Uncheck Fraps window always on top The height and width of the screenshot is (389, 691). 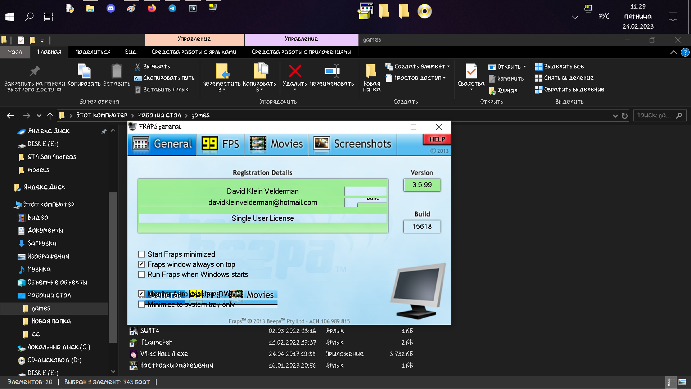pos(142,264)
